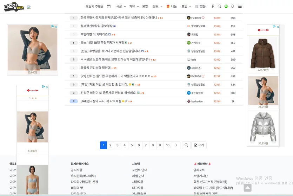Viewport: 293px width, 196px height.
Task: Click the scroll-to-top arrow button
Action: 248,188
